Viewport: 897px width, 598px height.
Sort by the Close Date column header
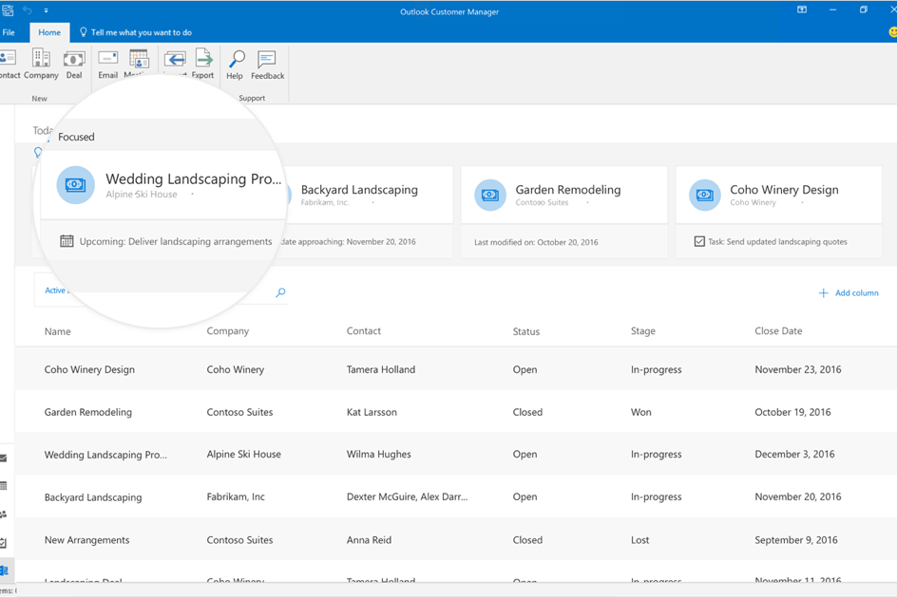pyautogui.click(x=778, y=331)
